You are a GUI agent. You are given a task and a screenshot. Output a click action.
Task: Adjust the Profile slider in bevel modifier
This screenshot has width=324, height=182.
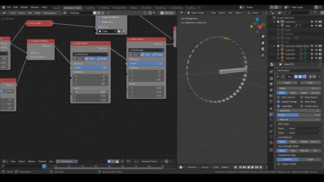[299, 115]
